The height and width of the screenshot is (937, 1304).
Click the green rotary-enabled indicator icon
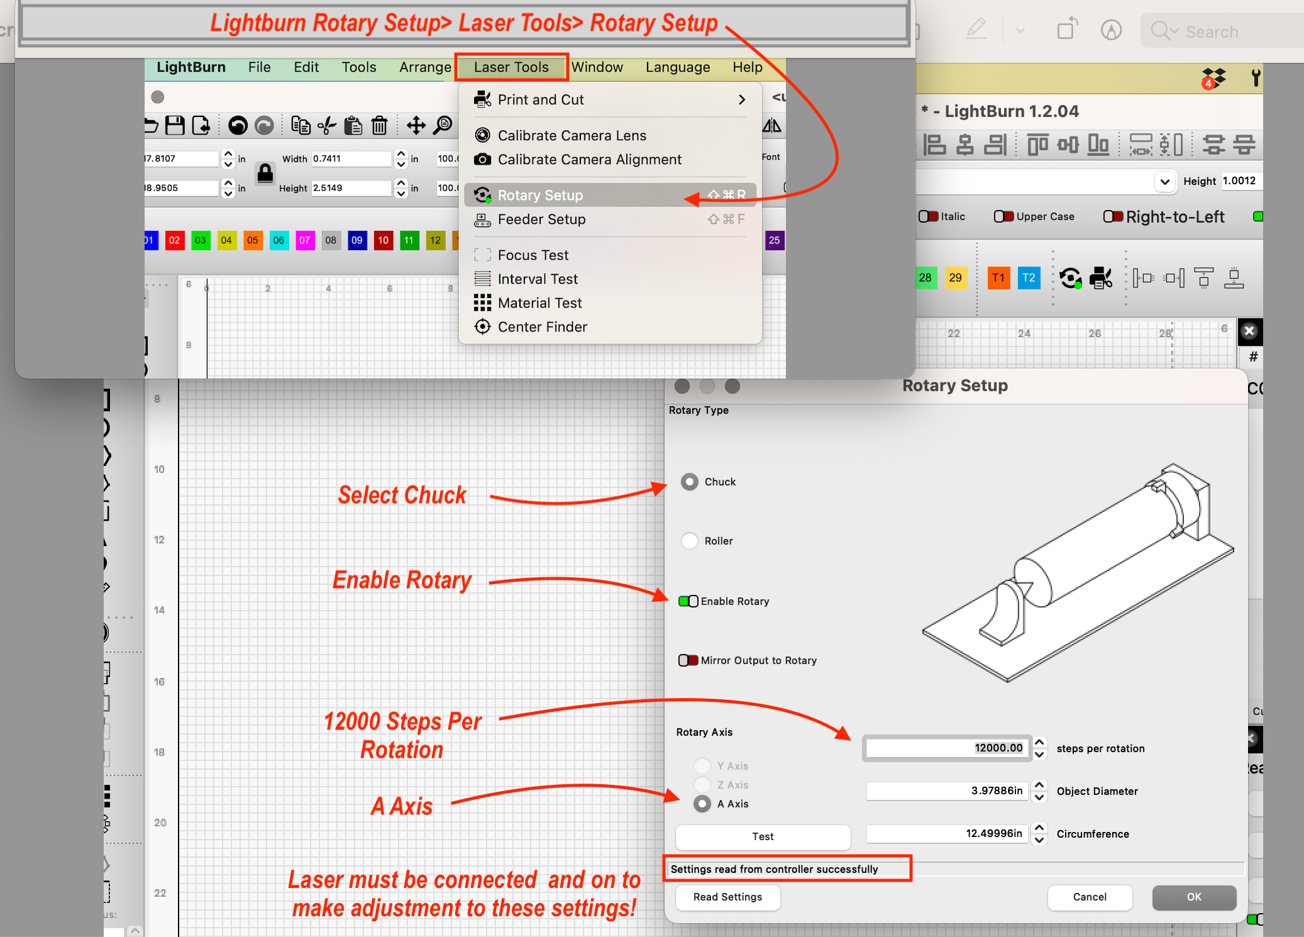coord(1071,278)
